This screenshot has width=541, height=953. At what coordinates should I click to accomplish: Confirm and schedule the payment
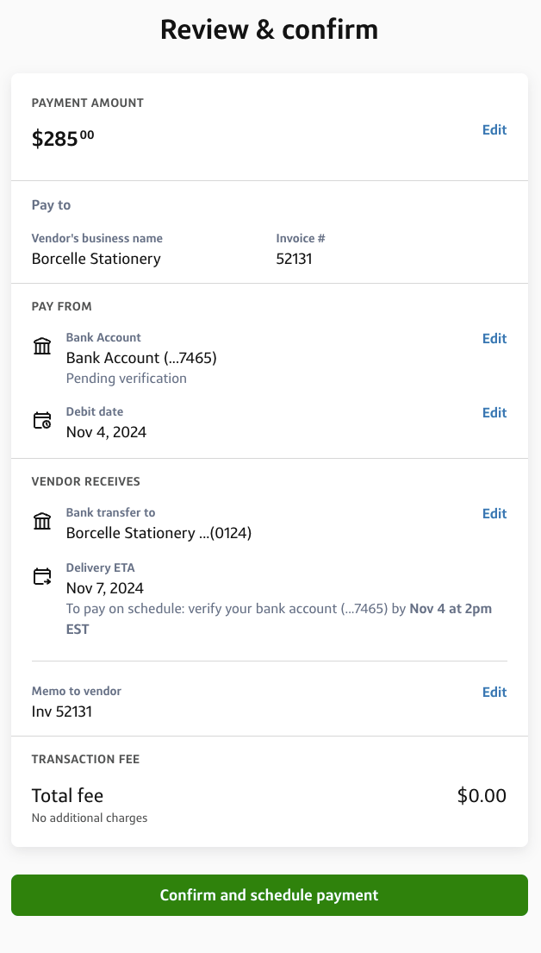270,895
